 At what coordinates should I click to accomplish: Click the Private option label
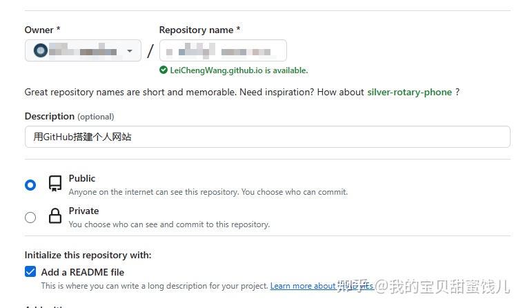pyautogui.click(x=83, y=211)
